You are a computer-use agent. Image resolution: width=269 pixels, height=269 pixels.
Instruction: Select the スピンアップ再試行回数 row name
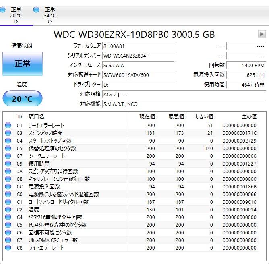(53, 171)
